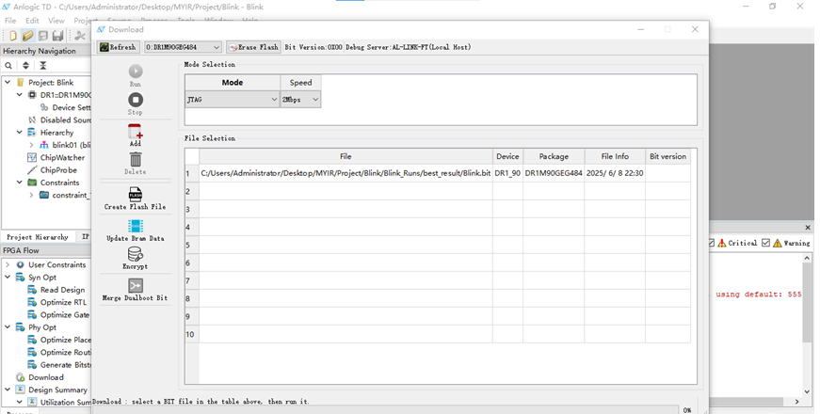The width and height of the screenshot is (820, 414).
Task: Switch to the IP tab
Action: pyautogui.click(x=86, y=237)
